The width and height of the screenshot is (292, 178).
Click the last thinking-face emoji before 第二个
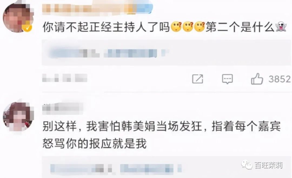tap(200, 27)
